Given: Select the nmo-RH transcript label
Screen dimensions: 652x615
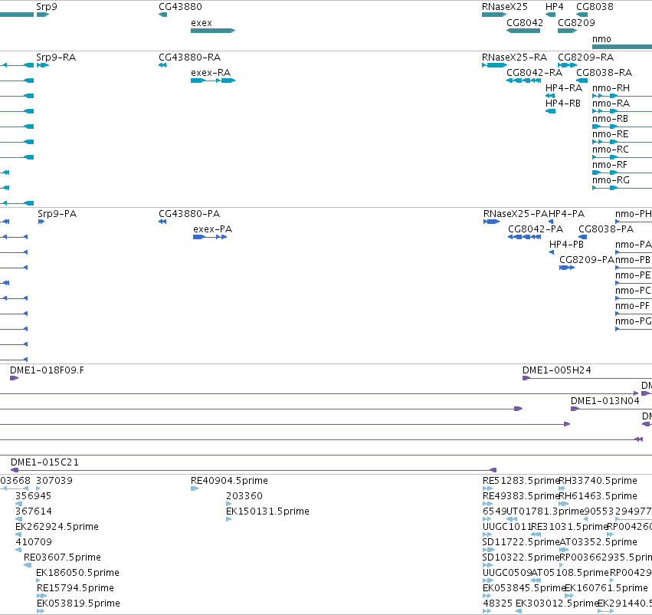Looking at the screenshot, I should point(611,88).
